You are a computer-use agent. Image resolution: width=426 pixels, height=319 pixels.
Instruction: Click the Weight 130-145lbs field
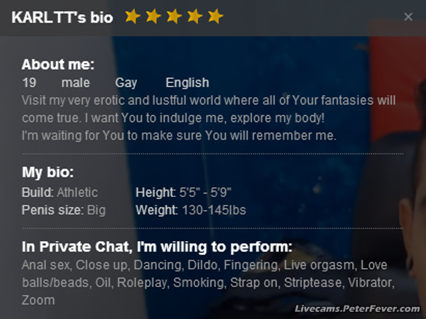click(x=190, y=210)
